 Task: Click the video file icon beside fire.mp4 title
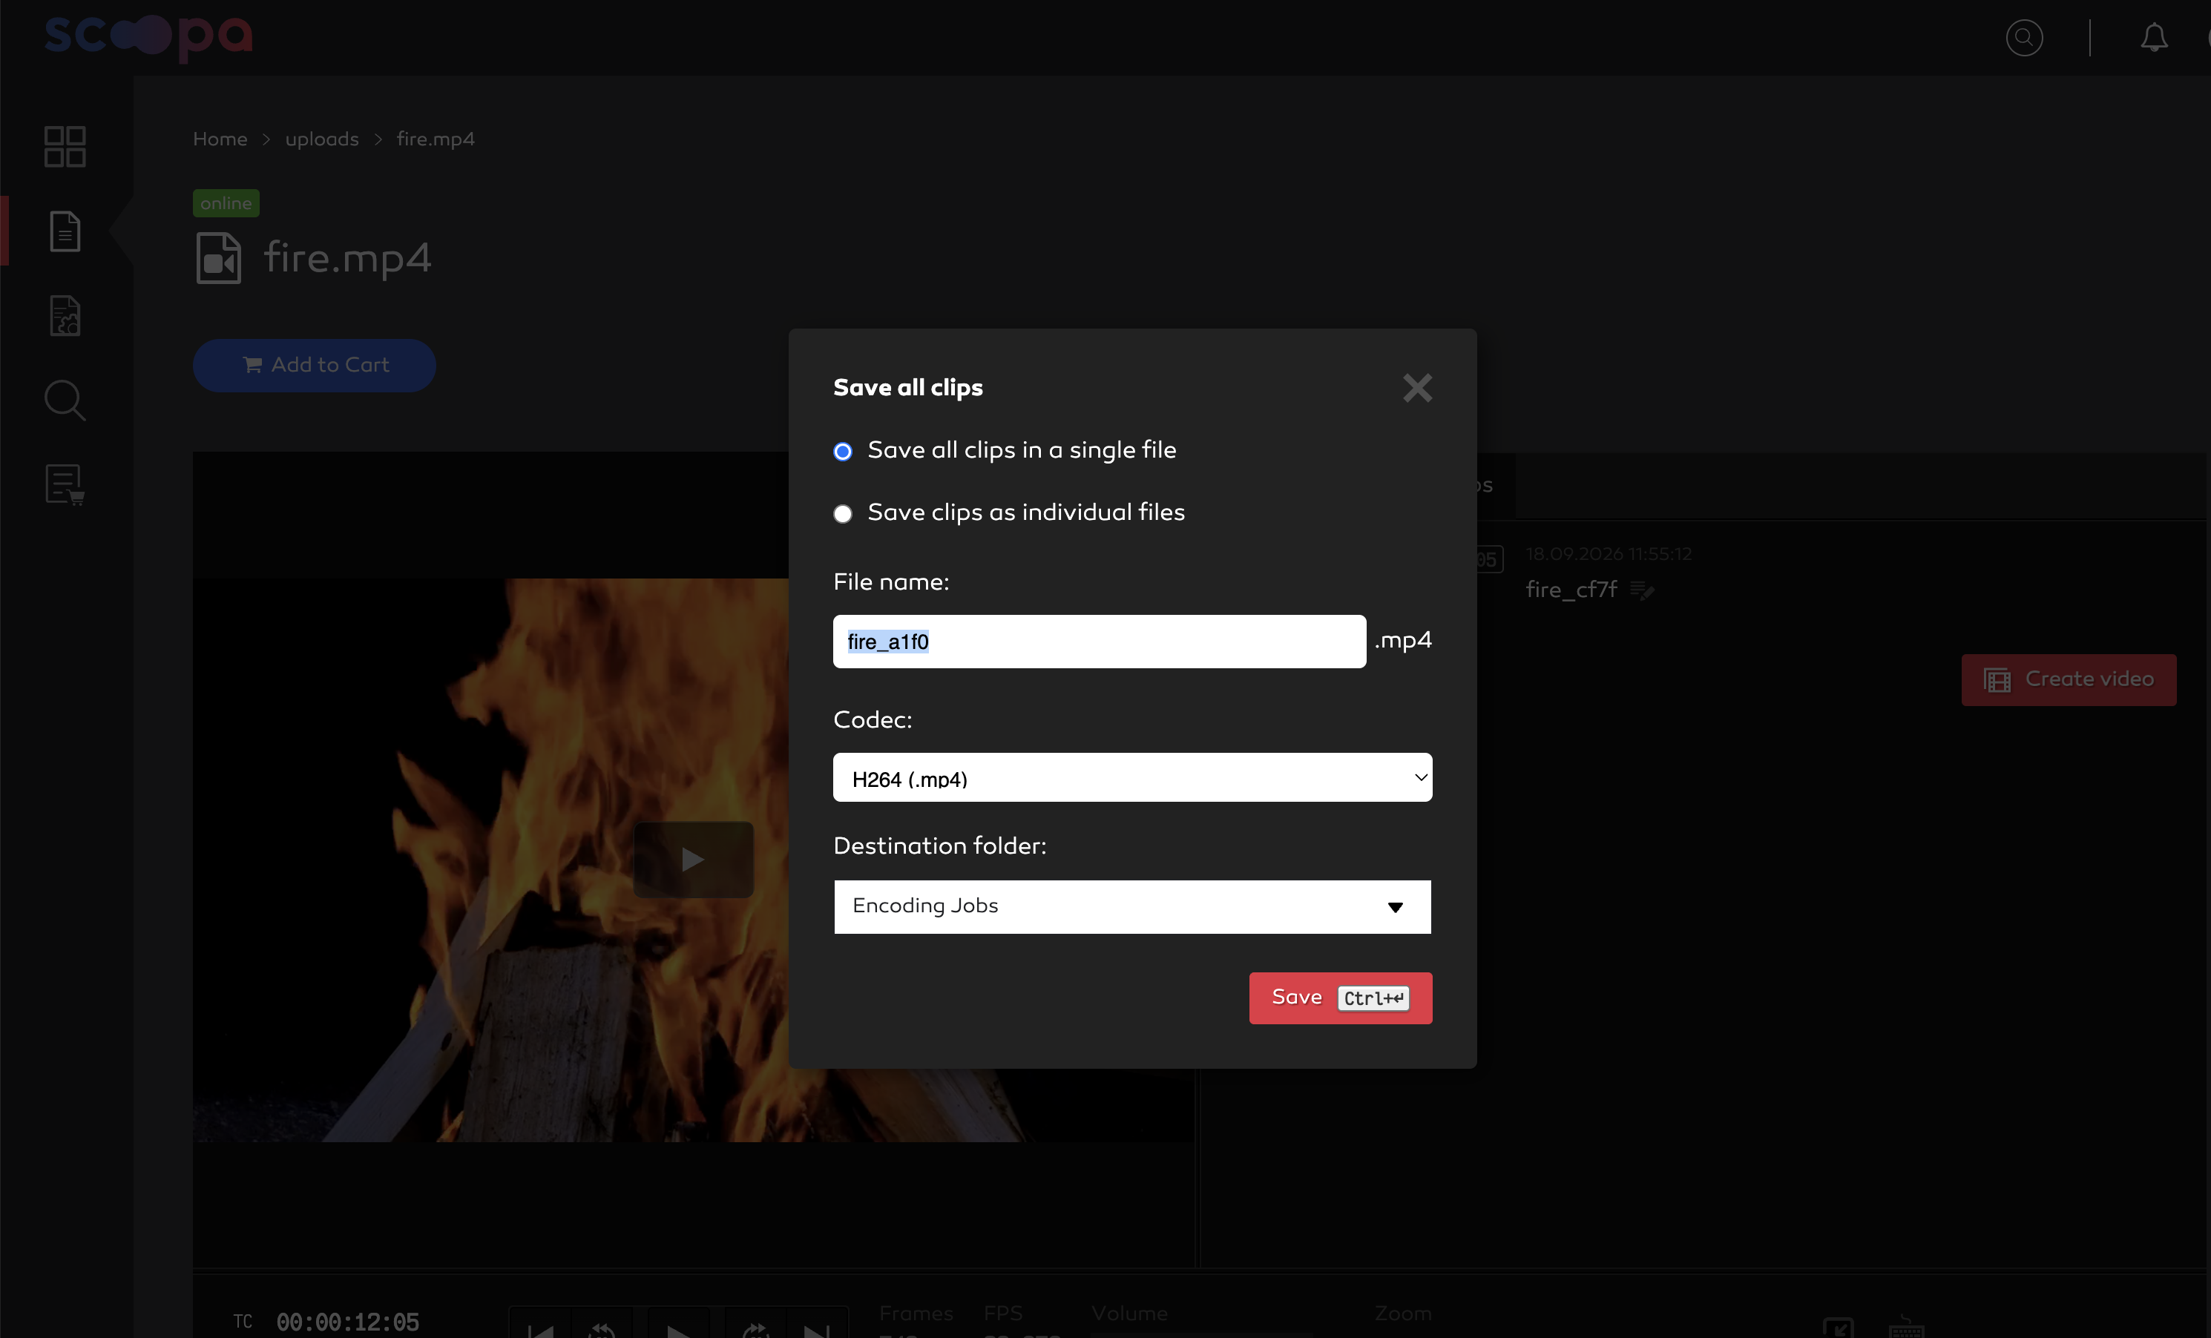[218, 258]
